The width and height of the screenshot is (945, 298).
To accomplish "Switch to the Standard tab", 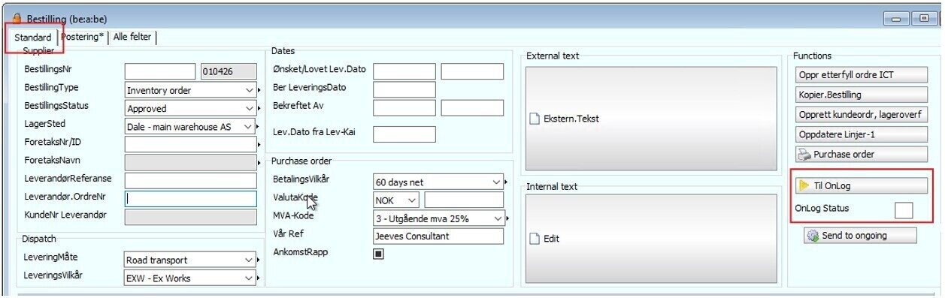I will 33,38.
